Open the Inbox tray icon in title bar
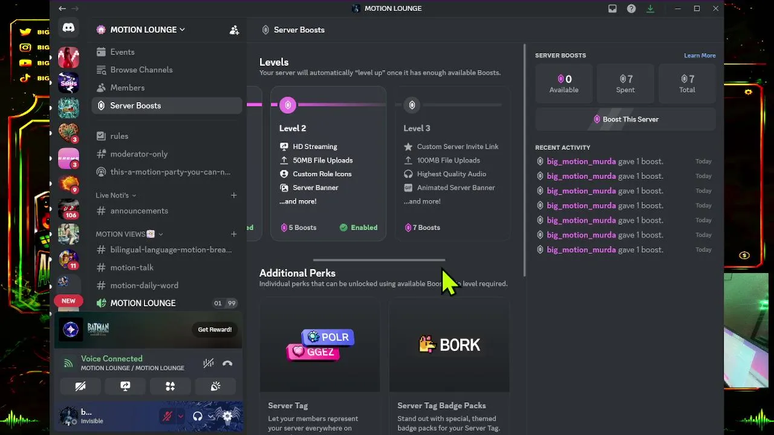This screenshot has height=435, width=774. [x=613, y=8]
